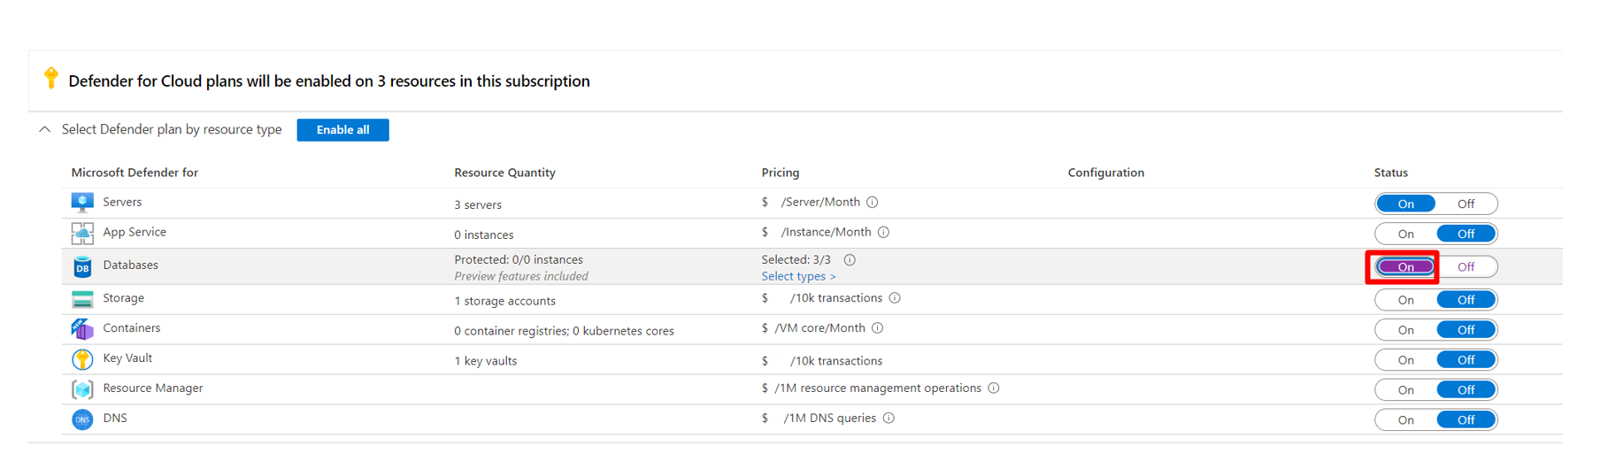Click the Pricing column header
Image resolution: width=1600 pixels, height=469 pixels.
(781, 173)
